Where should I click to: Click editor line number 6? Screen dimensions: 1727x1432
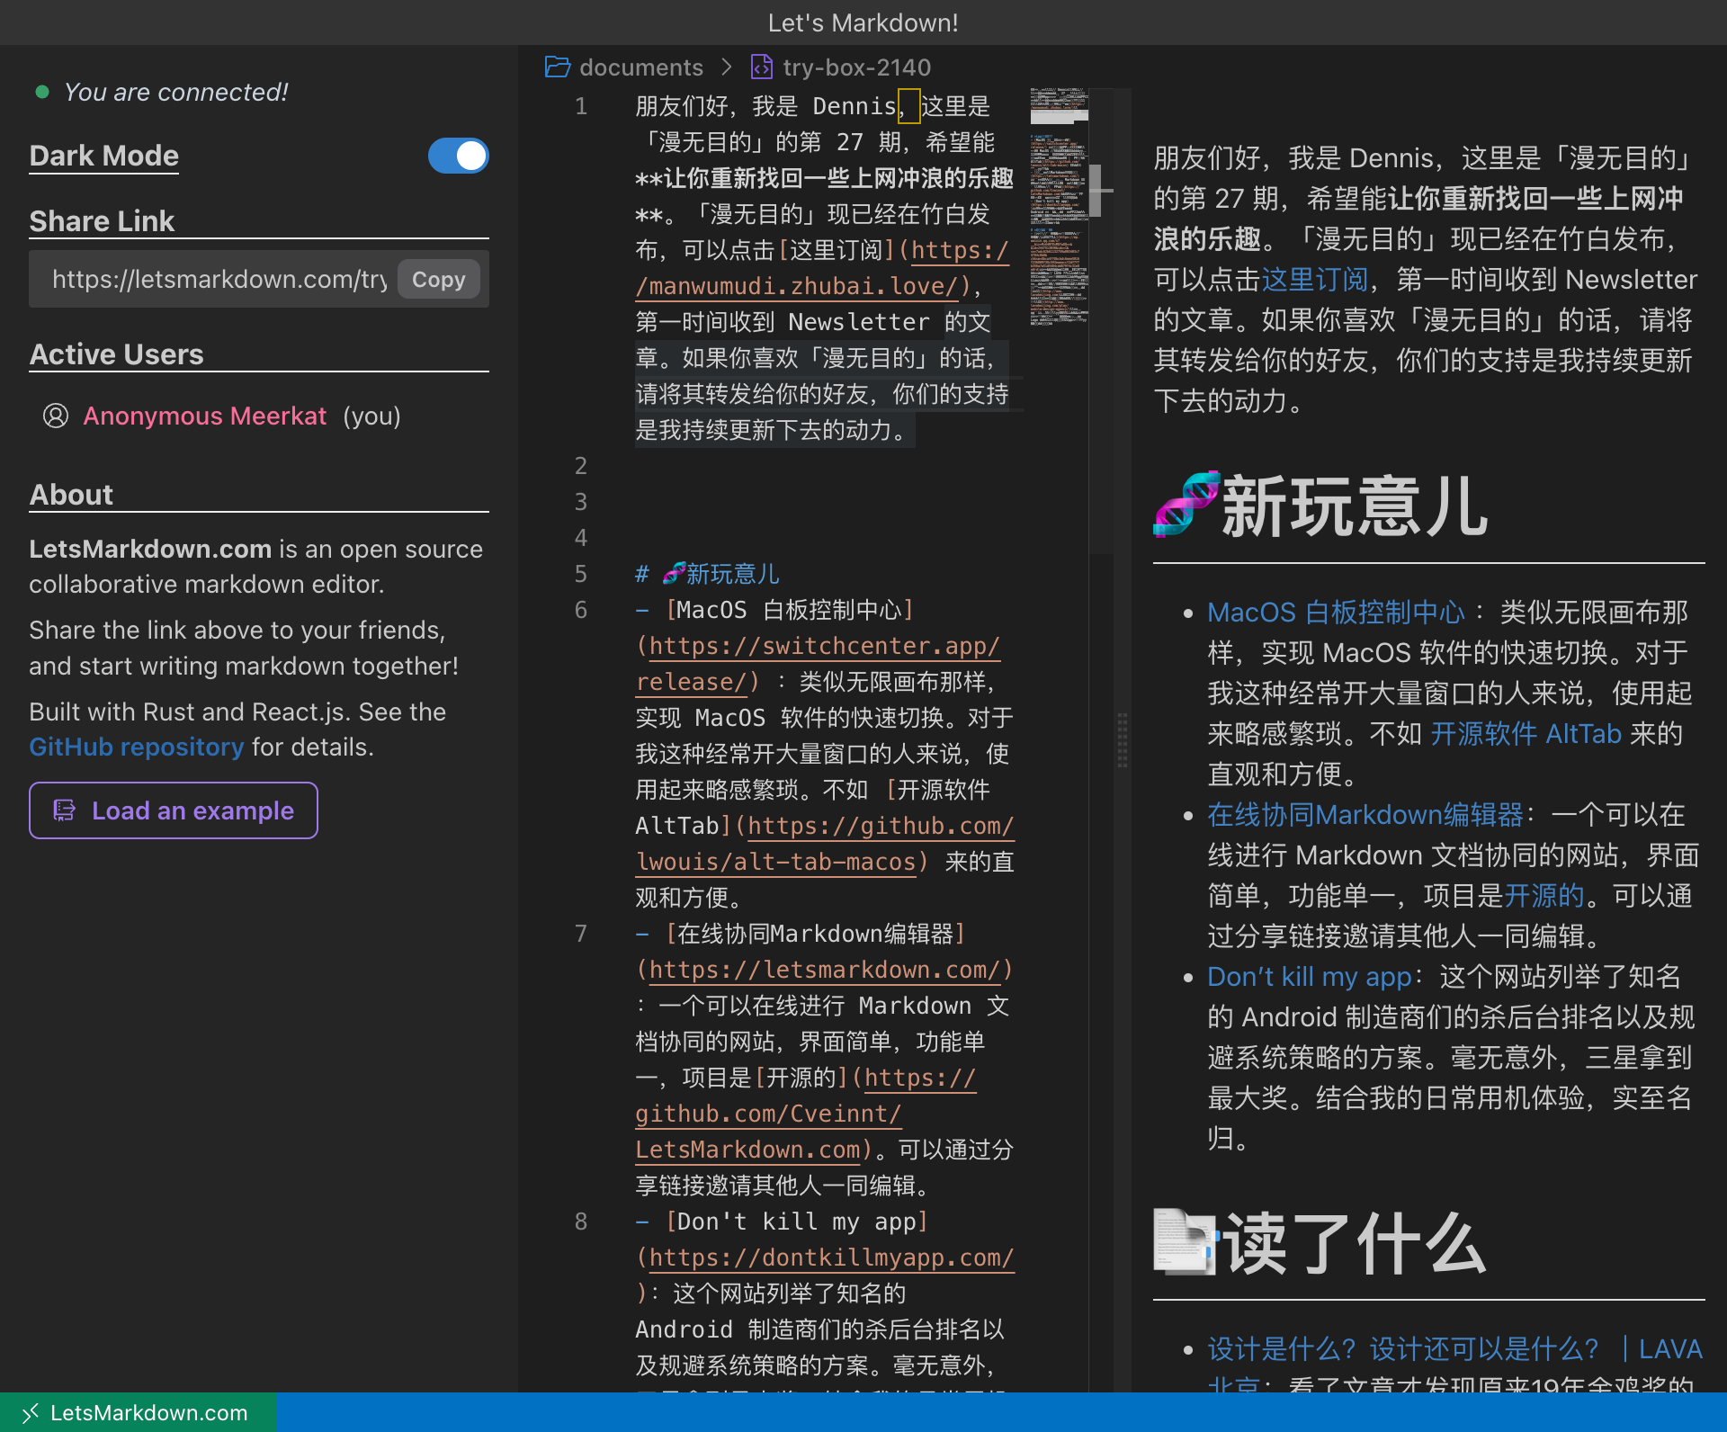click(581, 610)
